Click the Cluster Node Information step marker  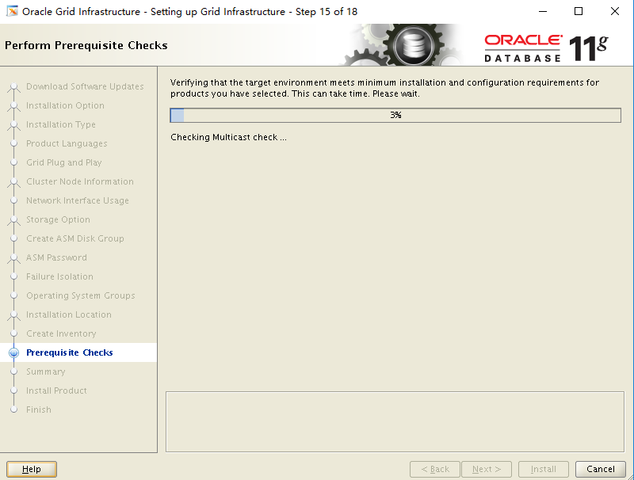point(13,181)
